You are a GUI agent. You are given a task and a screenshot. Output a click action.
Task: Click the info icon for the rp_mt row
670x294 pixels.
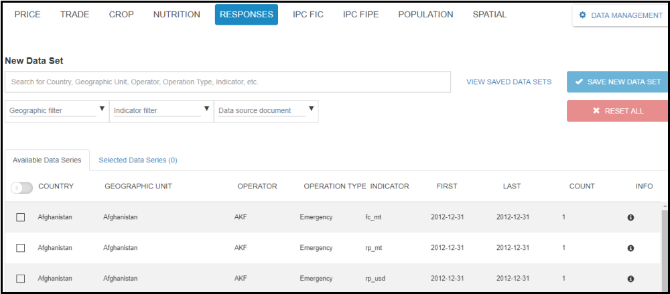(630, 248)
